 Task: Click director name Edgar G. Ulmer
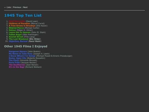pyautogui.click(x=25, y=30)
